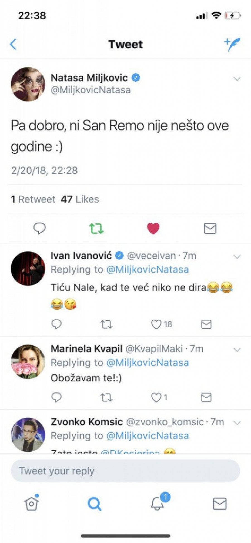Reply to Ivan Ivanović's comment
The height and width of the screenshot is (543, 251).
point(57,324)
